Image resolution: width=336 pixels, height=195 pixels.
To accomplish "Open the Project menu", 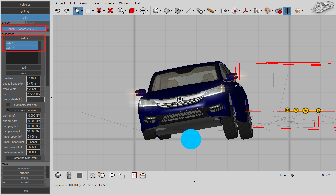I will pos(60,3).
